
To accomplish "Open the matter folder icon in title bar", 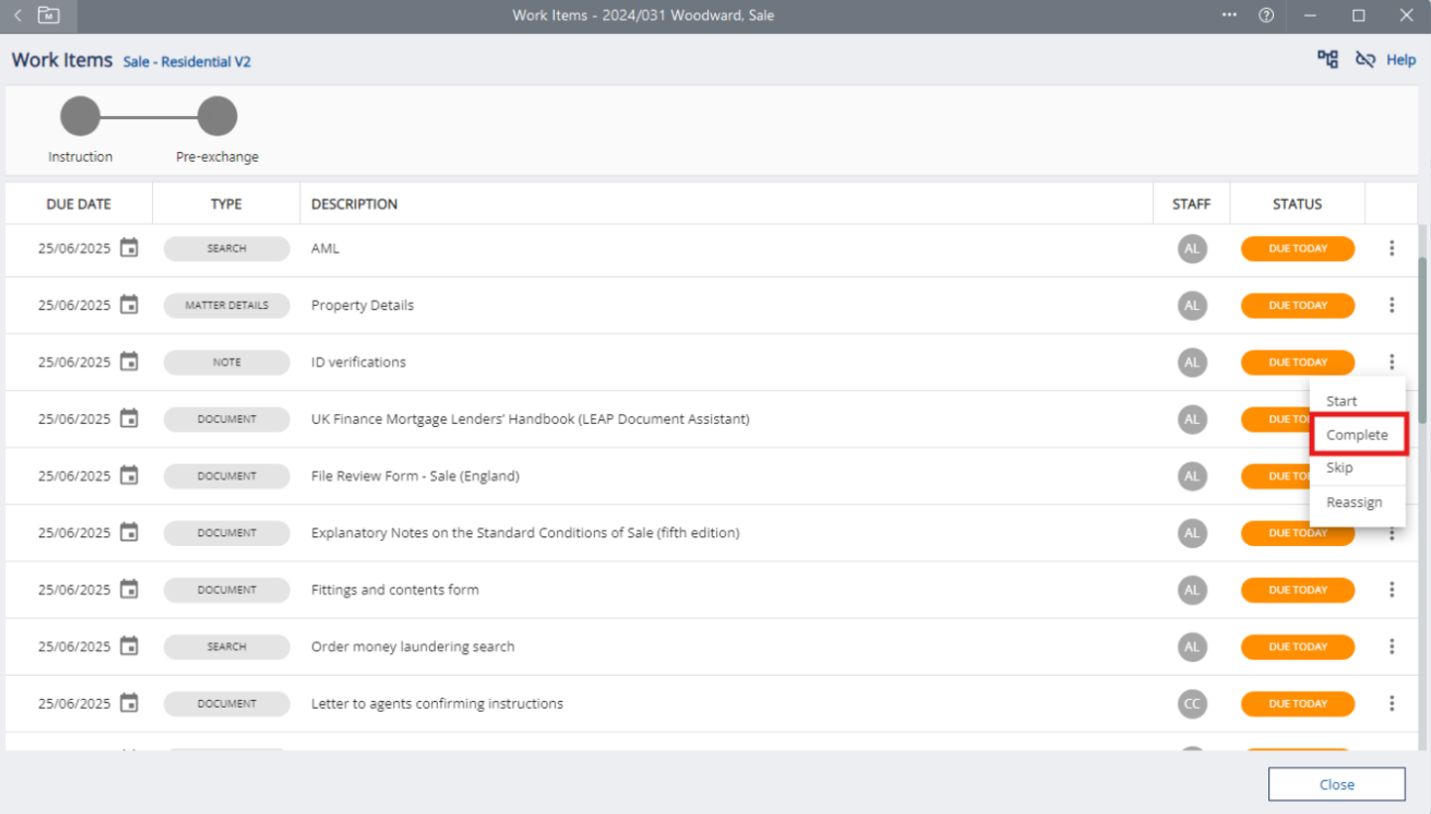I will [x=48, y=15].
